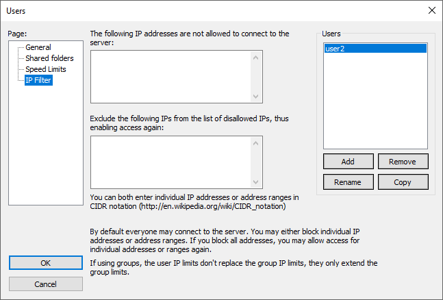443x300 pixels.
Task: Click the disallowed IPs scrollbar track
Action: coord(257,76)
